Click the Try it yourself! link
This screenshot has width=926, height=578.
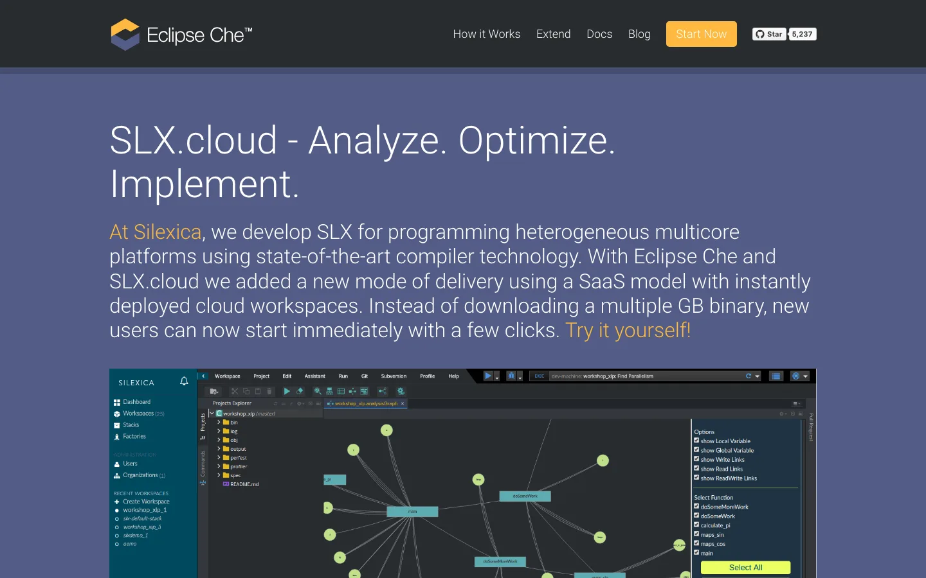click(x=628, y=330)
